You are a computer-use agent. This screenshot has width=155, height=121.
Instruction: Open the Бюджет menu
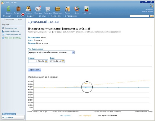pyautogui.click(x=30, y=16)
